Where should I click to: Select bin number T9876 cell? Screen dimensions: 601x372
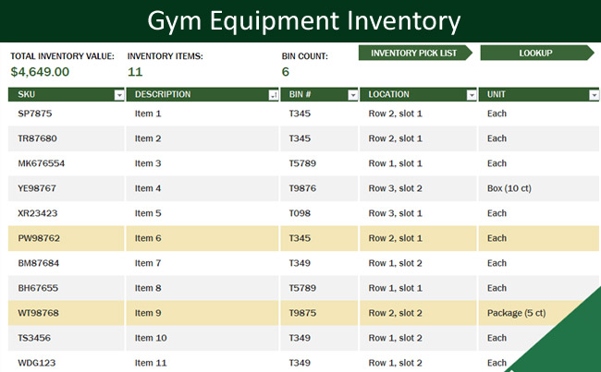click(302, 188)
